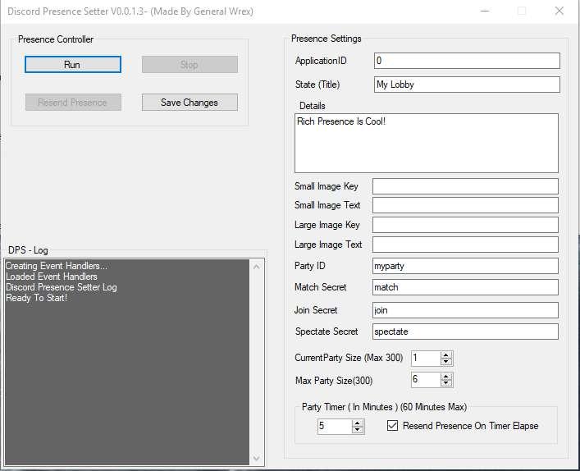Focus the Large Image Text field
The height and width of the screenshot is (471, 580).
click(465, 245)
